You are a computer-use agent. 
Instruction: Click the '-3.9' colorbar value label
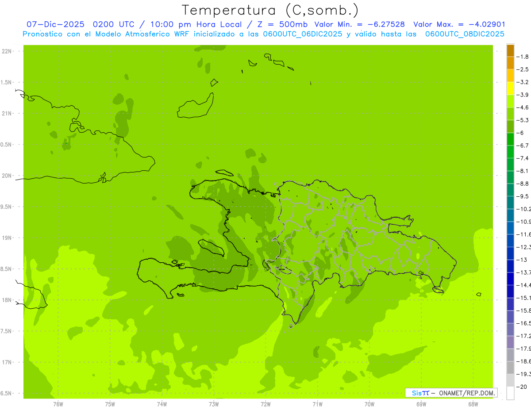pyautogui.click(x=523, y=95)
